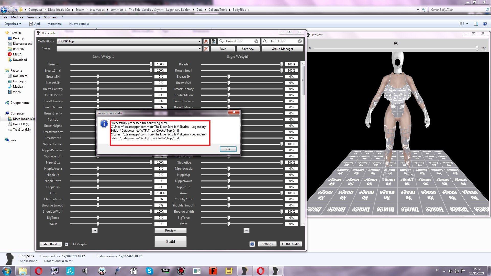Toggle the Build Morphs checkbox
491x276 pixels.
coord(66,244)
